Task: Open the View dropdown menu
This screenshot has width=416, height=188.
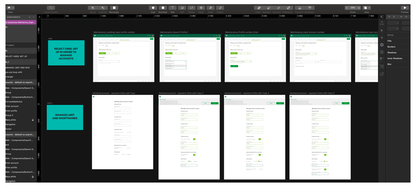Action: tap(367, 8)
